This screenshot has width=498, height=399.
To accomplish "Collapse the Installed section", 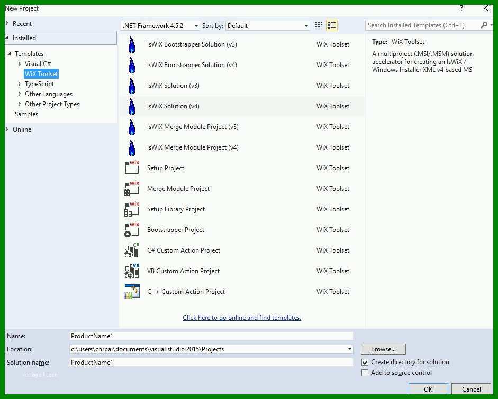I will pyautogui.click(x=7, y=38).
